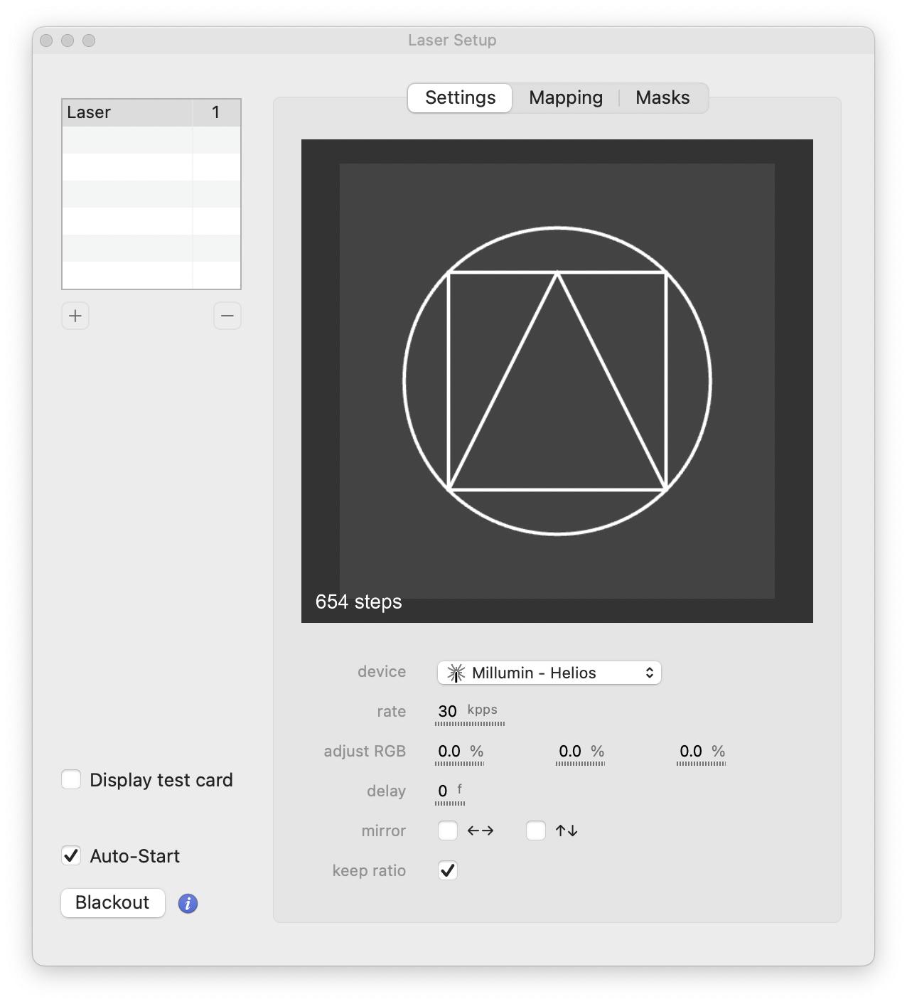Viewport: 907px width, 1004px height.
Task: Click the delay frames value field
Action: tap(449, 791)
